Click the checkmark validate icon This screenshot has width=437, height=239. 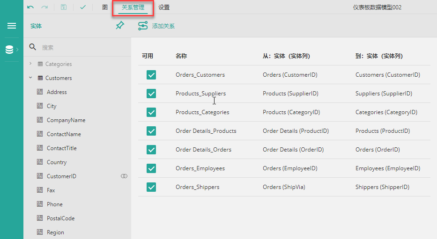tap(83, 7)
